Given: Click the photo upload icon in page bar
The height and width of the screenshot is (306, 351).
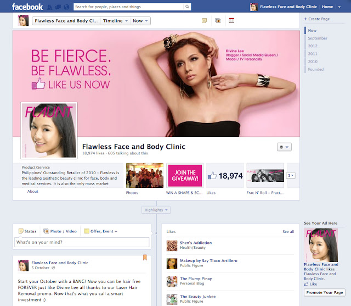Looking at the screenshot, I should point(218,21).
